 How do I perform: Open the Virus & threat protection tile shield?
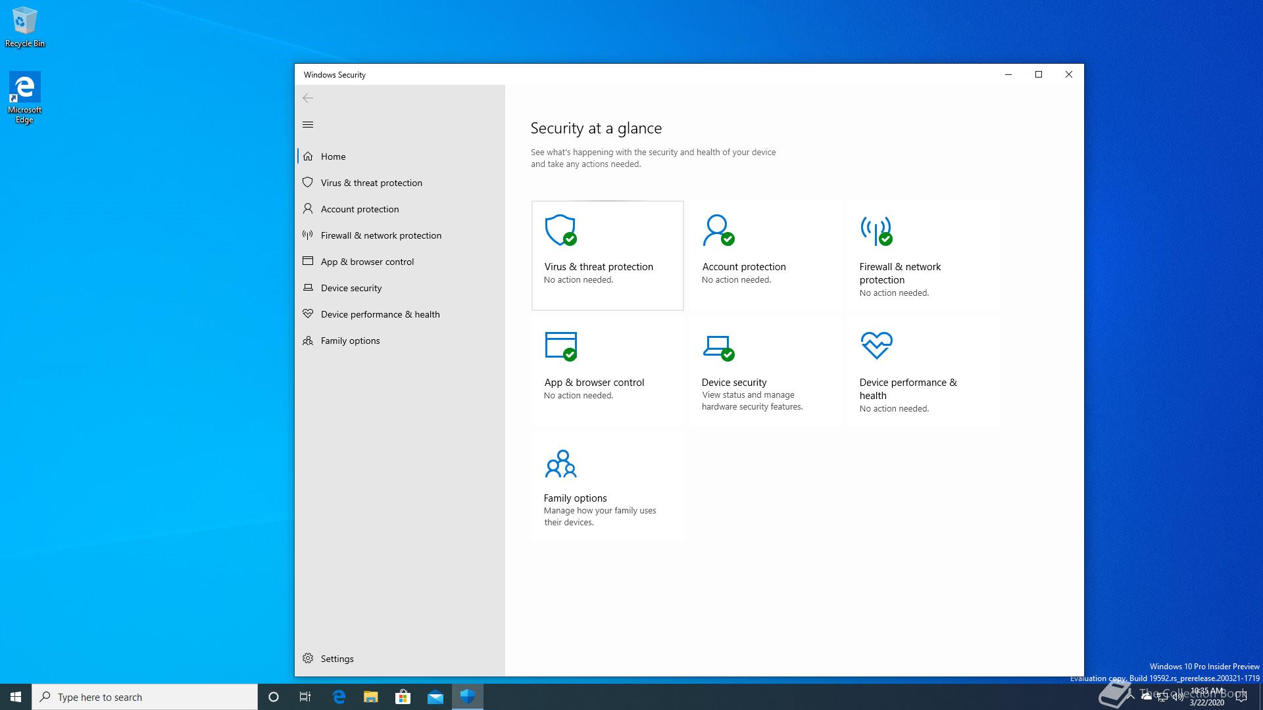pyautogui.click(x=560, y=230)
